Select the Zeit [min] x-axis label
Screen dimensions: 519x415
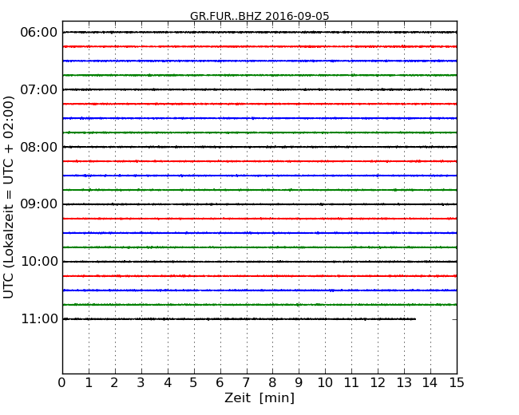(x=259, y=397)
